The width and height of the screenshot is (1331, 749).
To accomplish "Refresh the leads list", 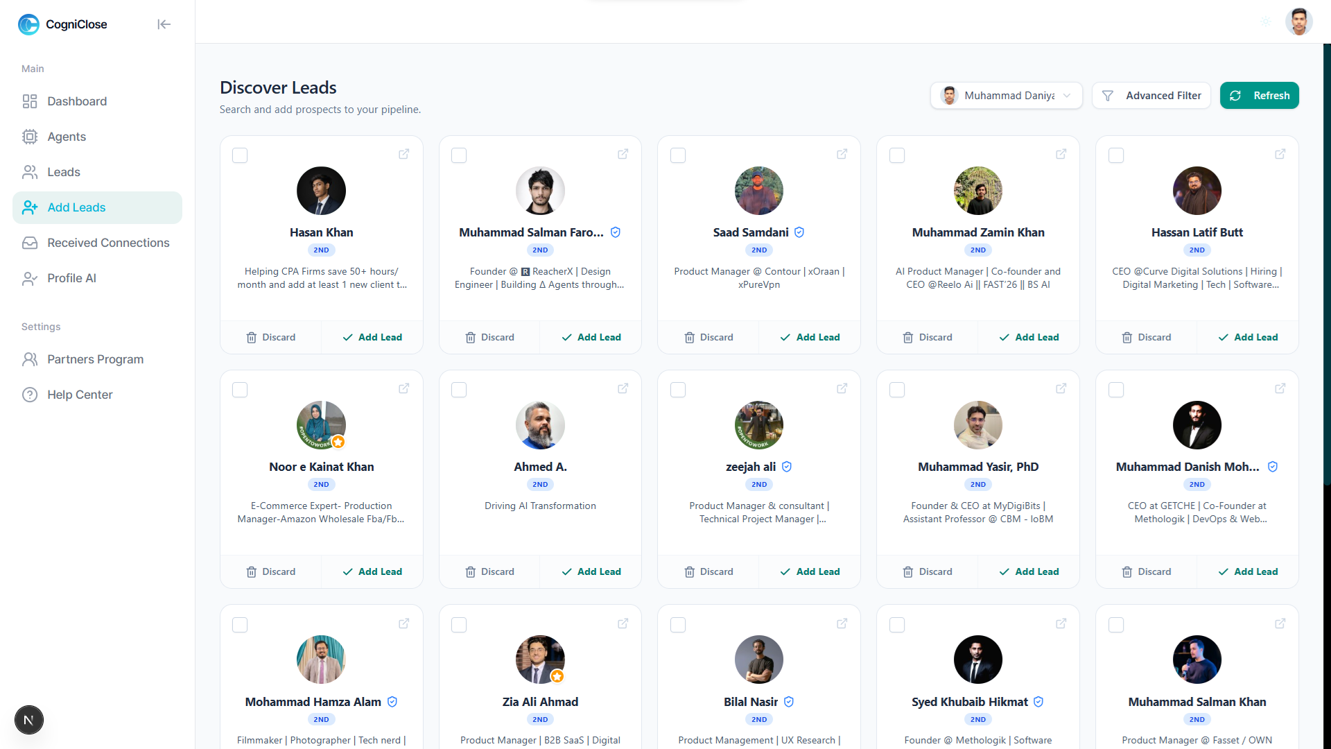I will (x=1259, y=96).
